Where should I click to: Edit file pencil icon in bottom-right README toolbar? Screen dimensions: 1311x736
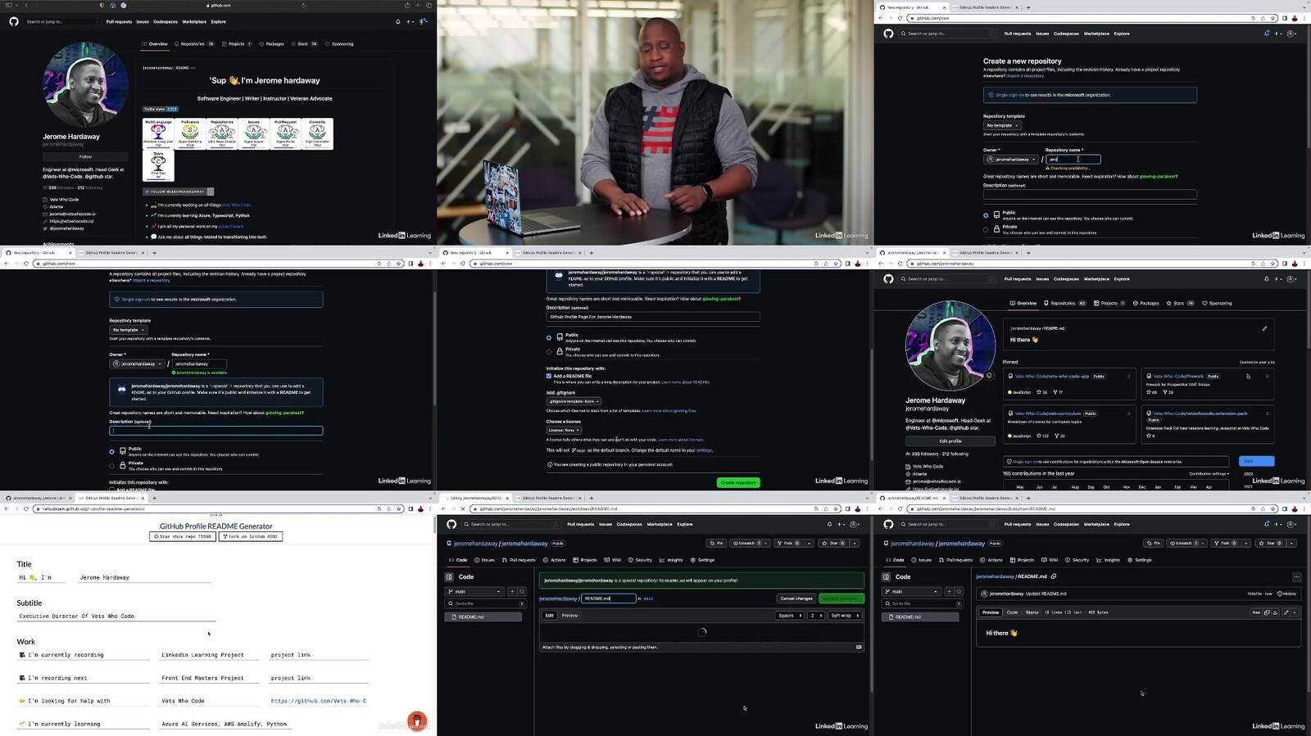click(1286, 612)
